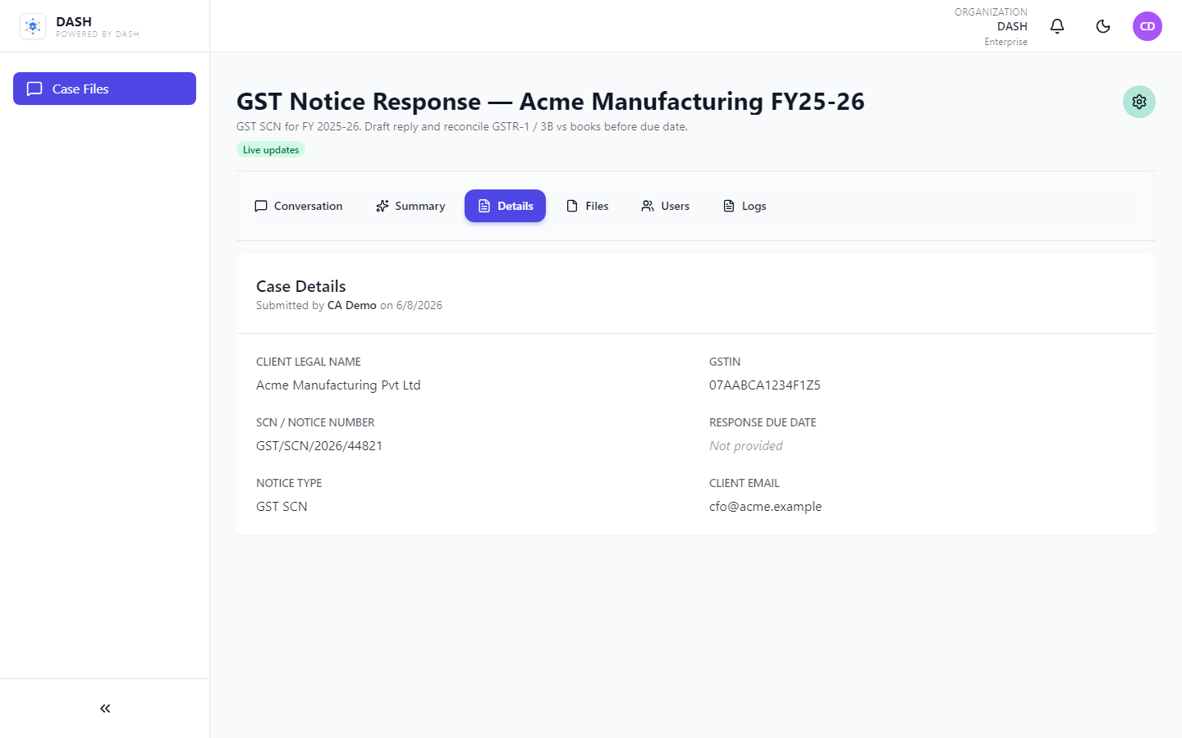This screenshot has width=1182, height=738.
Task: Click GSTIN value 07AABCA1234F1Z5
Action: tap(765, 385)
